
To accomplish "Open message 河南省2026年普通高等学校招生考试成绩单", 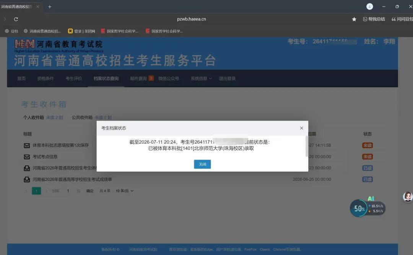I will point(72,179).
